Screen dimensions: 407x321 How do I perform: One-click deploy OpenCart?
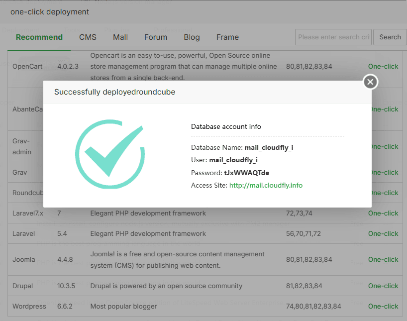pos(383,67)
